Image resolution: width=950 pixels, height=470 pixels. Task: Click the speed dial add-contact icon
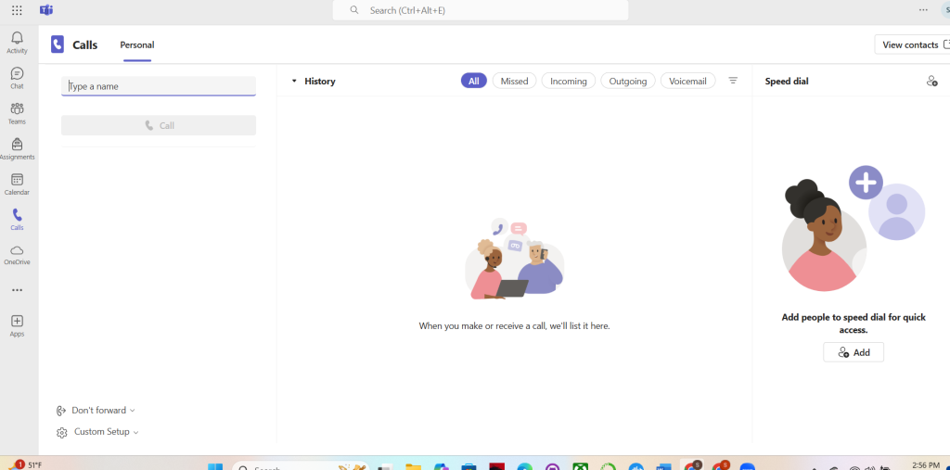pyautogui.click(x=931, y=82)
